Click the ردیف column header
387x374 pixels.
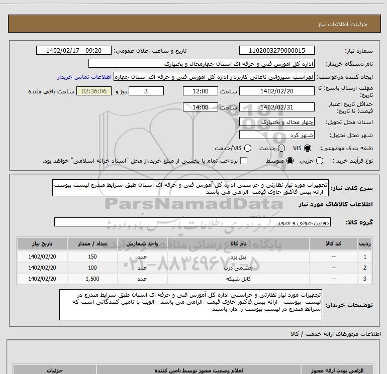pyautogui.click(x=365, y=243)
